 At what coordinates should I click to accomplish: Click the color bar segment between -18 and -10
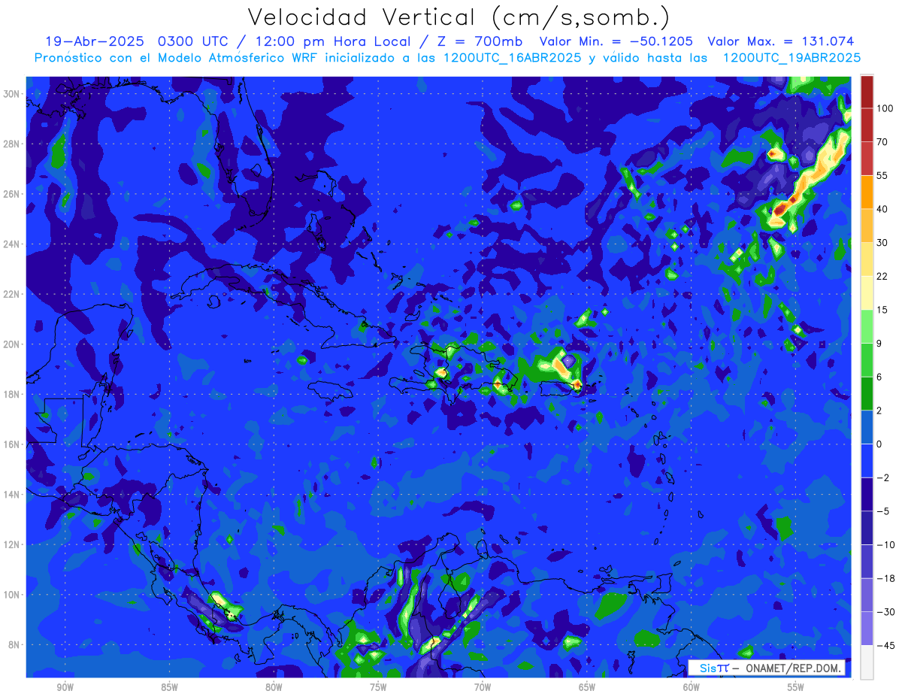click(867, 561)
